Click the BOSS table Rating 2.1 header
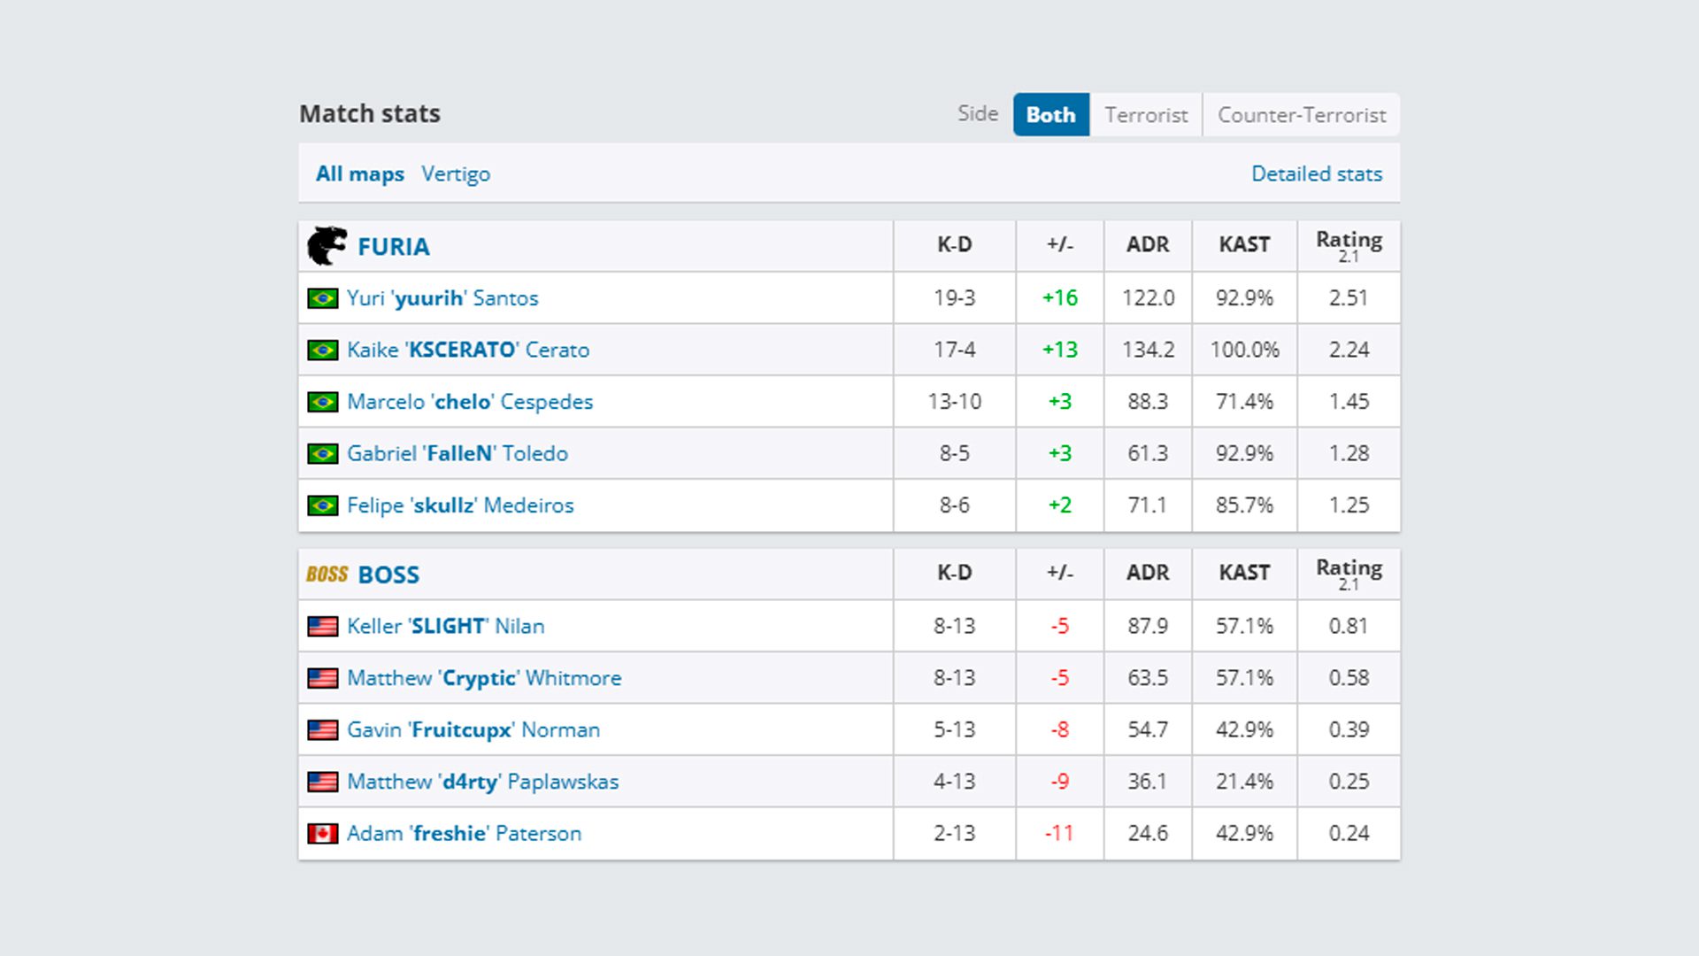The height and width of the screenshot is (956, 1699). tap(1349, 574)
